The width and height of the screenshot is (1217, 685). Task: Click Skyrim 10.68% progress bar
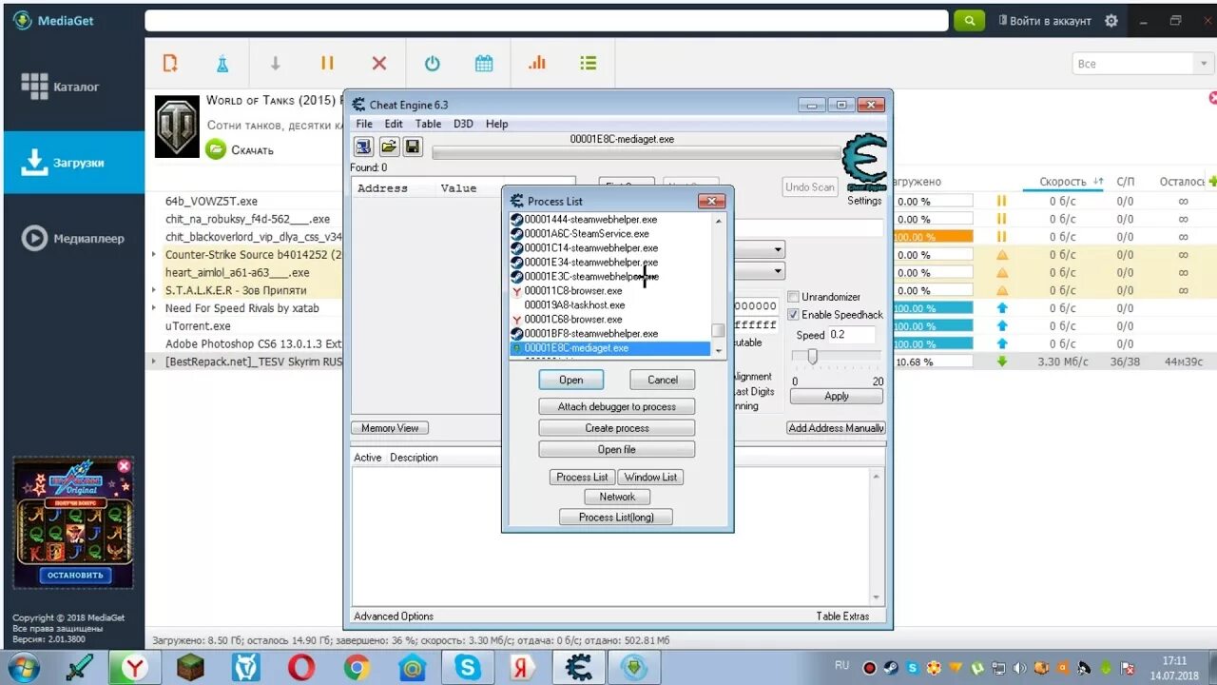coord(934,362)
